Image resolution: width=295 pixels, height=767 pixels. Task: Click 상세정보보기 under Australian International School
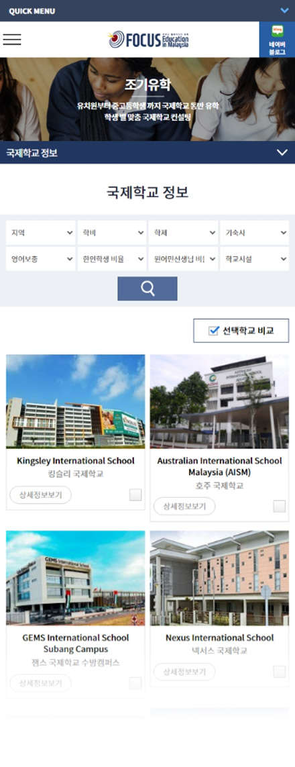[x=184, y=506]
